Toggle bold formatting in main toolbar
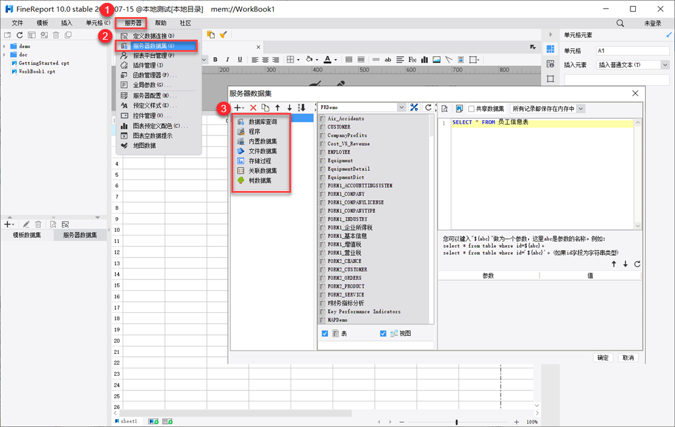 [215, 59]
